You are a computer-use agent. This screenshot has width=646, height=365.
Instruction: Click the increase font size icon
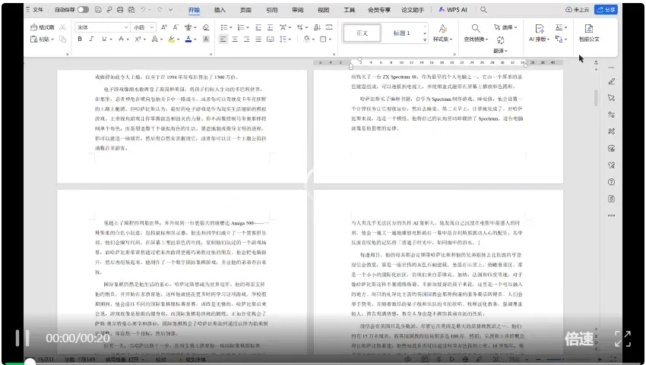tap(164, 27)
